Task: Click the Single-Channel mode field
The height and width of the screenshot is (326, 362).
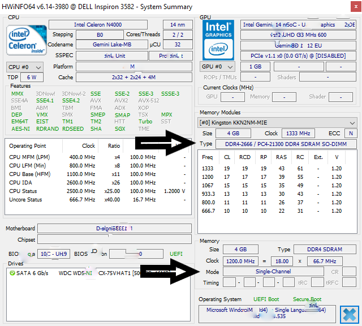Action: [273, 272]
